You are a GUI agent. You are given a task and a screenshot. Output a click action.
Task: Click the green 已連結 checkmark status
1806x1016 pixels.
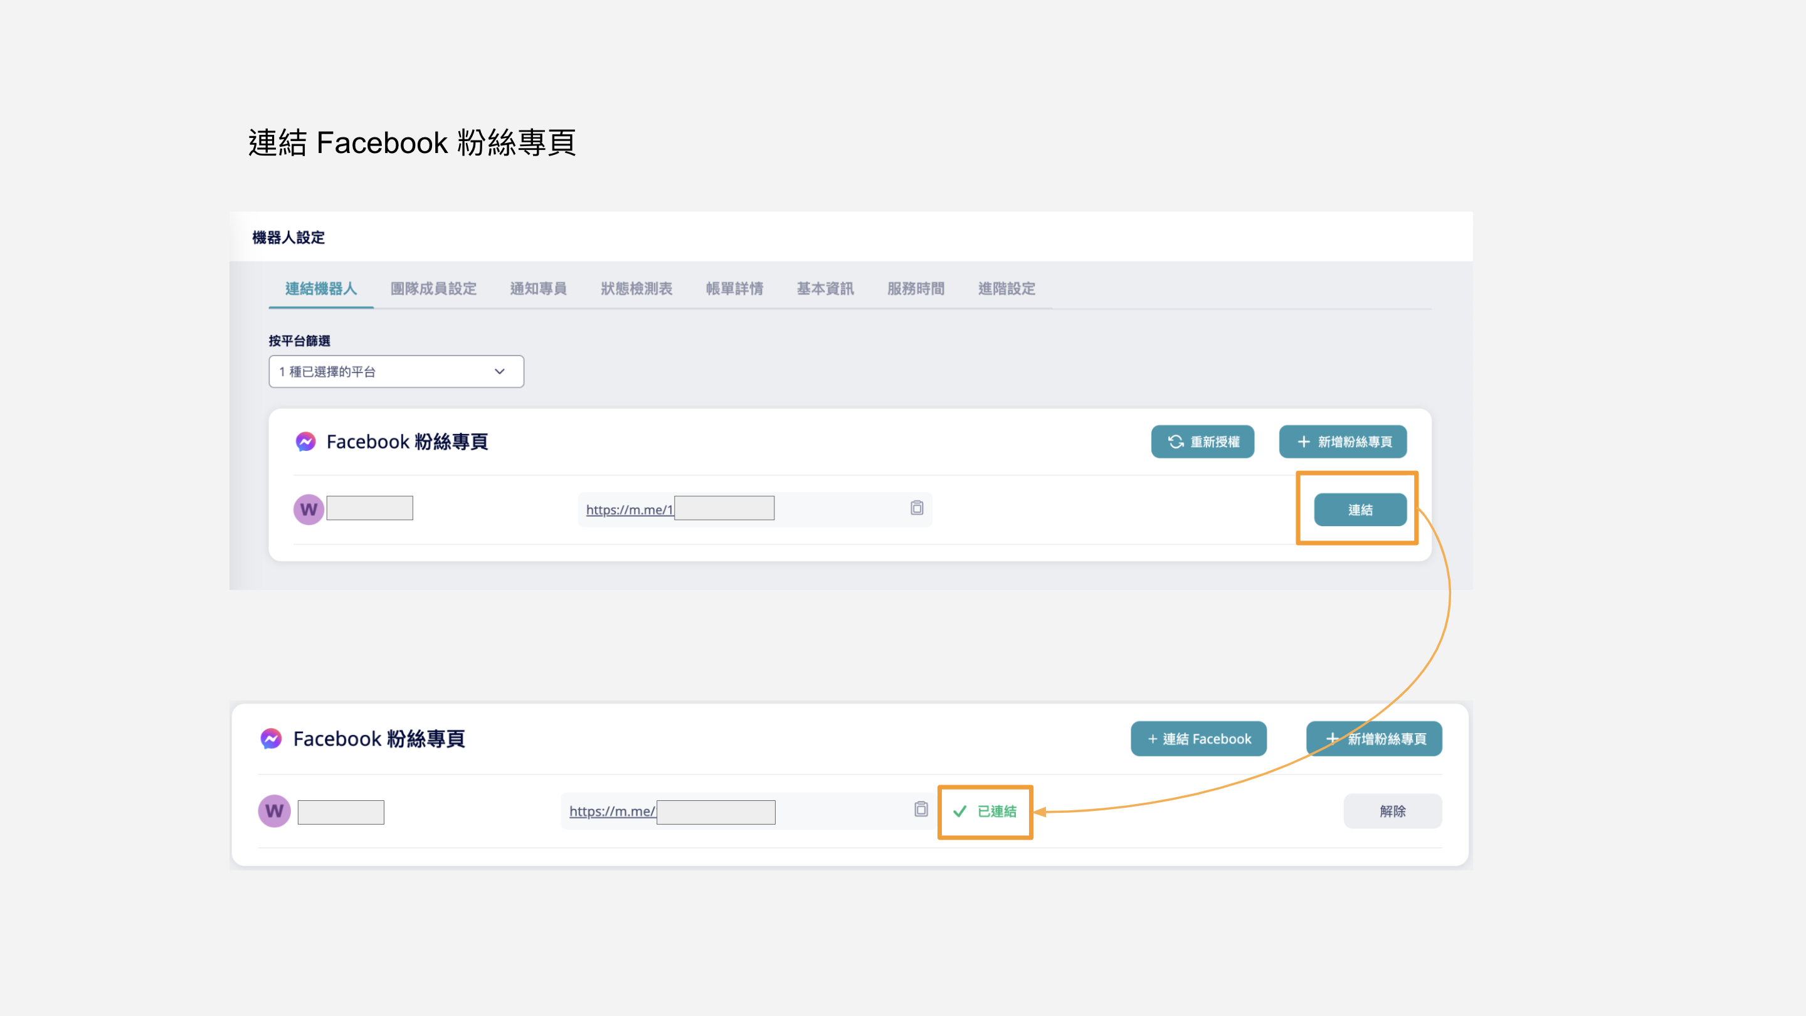(985, 812)
